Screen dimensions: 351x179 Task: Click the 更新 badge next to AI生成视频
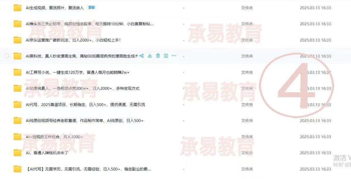tap(92, 8)
